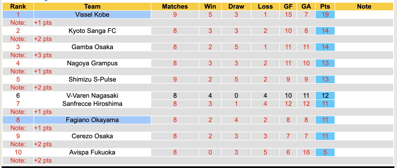The width and height of the screenshot is (397, 168).
Task: Open Sanfrecce Hiroshima team entry
Action: click(x=92, y=104)
